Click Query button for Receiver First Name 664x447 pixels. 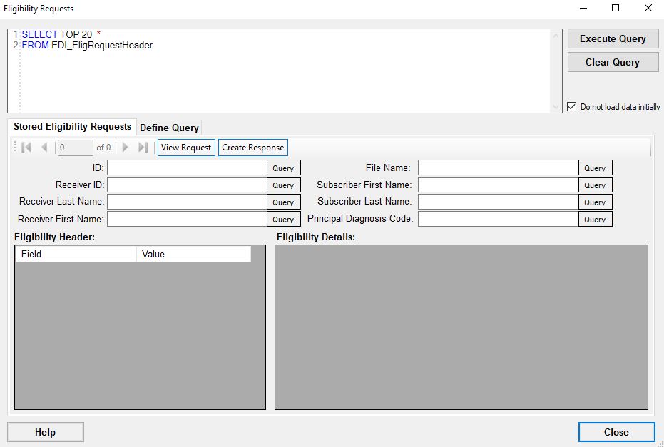tap(283, 219)
